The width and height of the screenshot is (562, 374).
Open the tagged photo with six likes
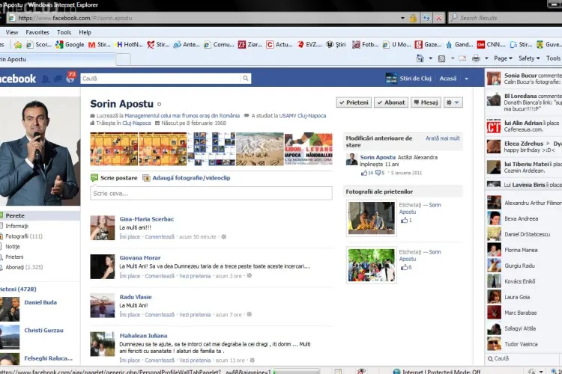point(372,266)
